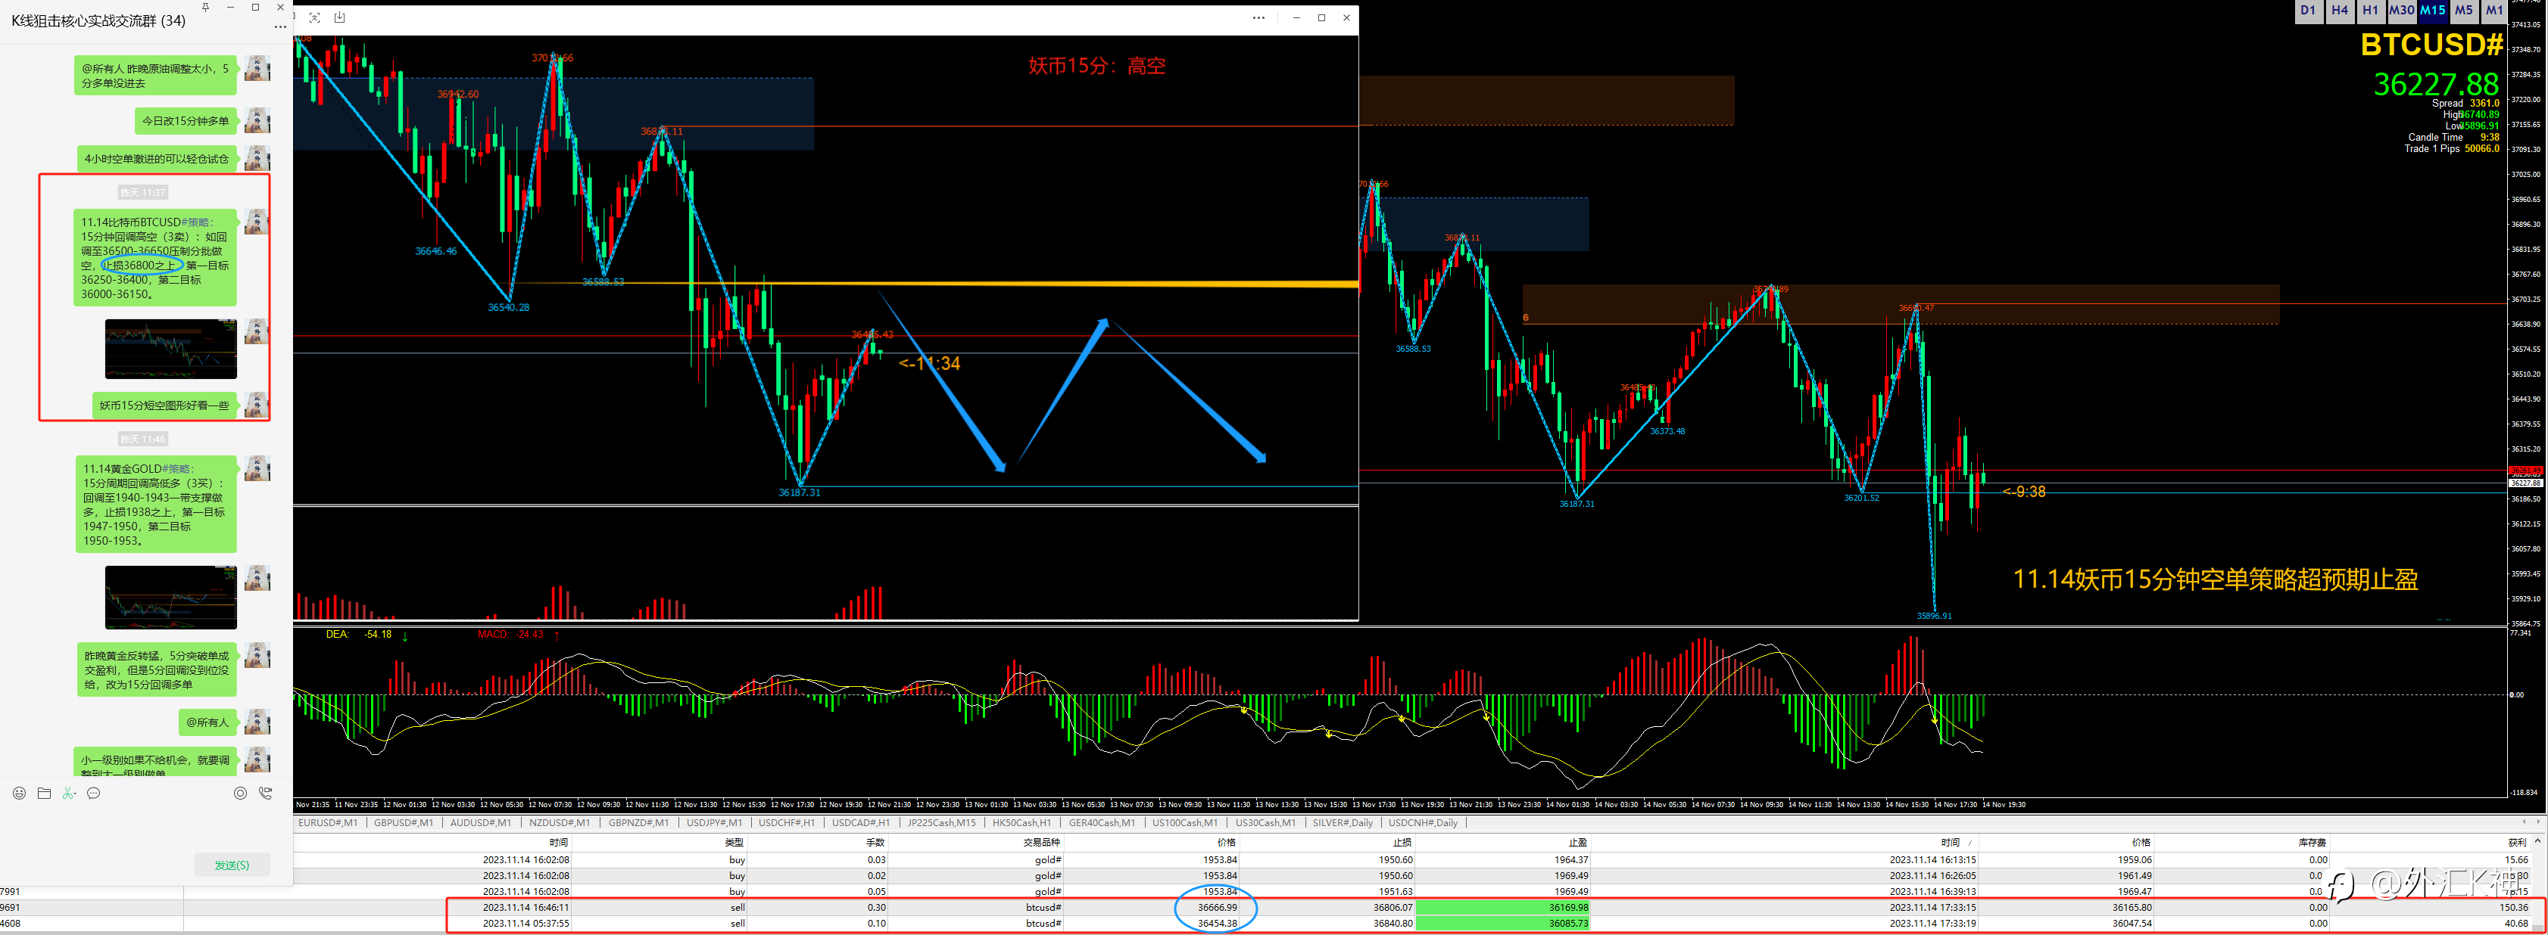Click the chat group title K线狙击核心实战交流群
The image size is (2548, 935).
[98, 20]
